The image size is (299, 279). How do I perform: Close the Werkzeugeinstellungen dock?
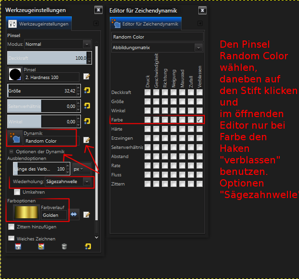[x=98, y=10]
